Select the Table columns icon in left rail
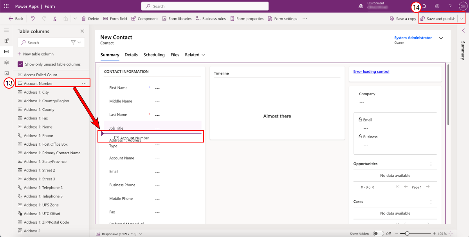Viewport: 469px width, 237px height. tap(6, 52)
